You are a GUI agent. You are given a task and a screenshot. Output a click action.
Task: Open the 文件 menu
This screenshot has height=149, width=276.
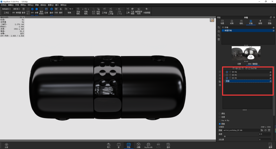click(4, 5)
